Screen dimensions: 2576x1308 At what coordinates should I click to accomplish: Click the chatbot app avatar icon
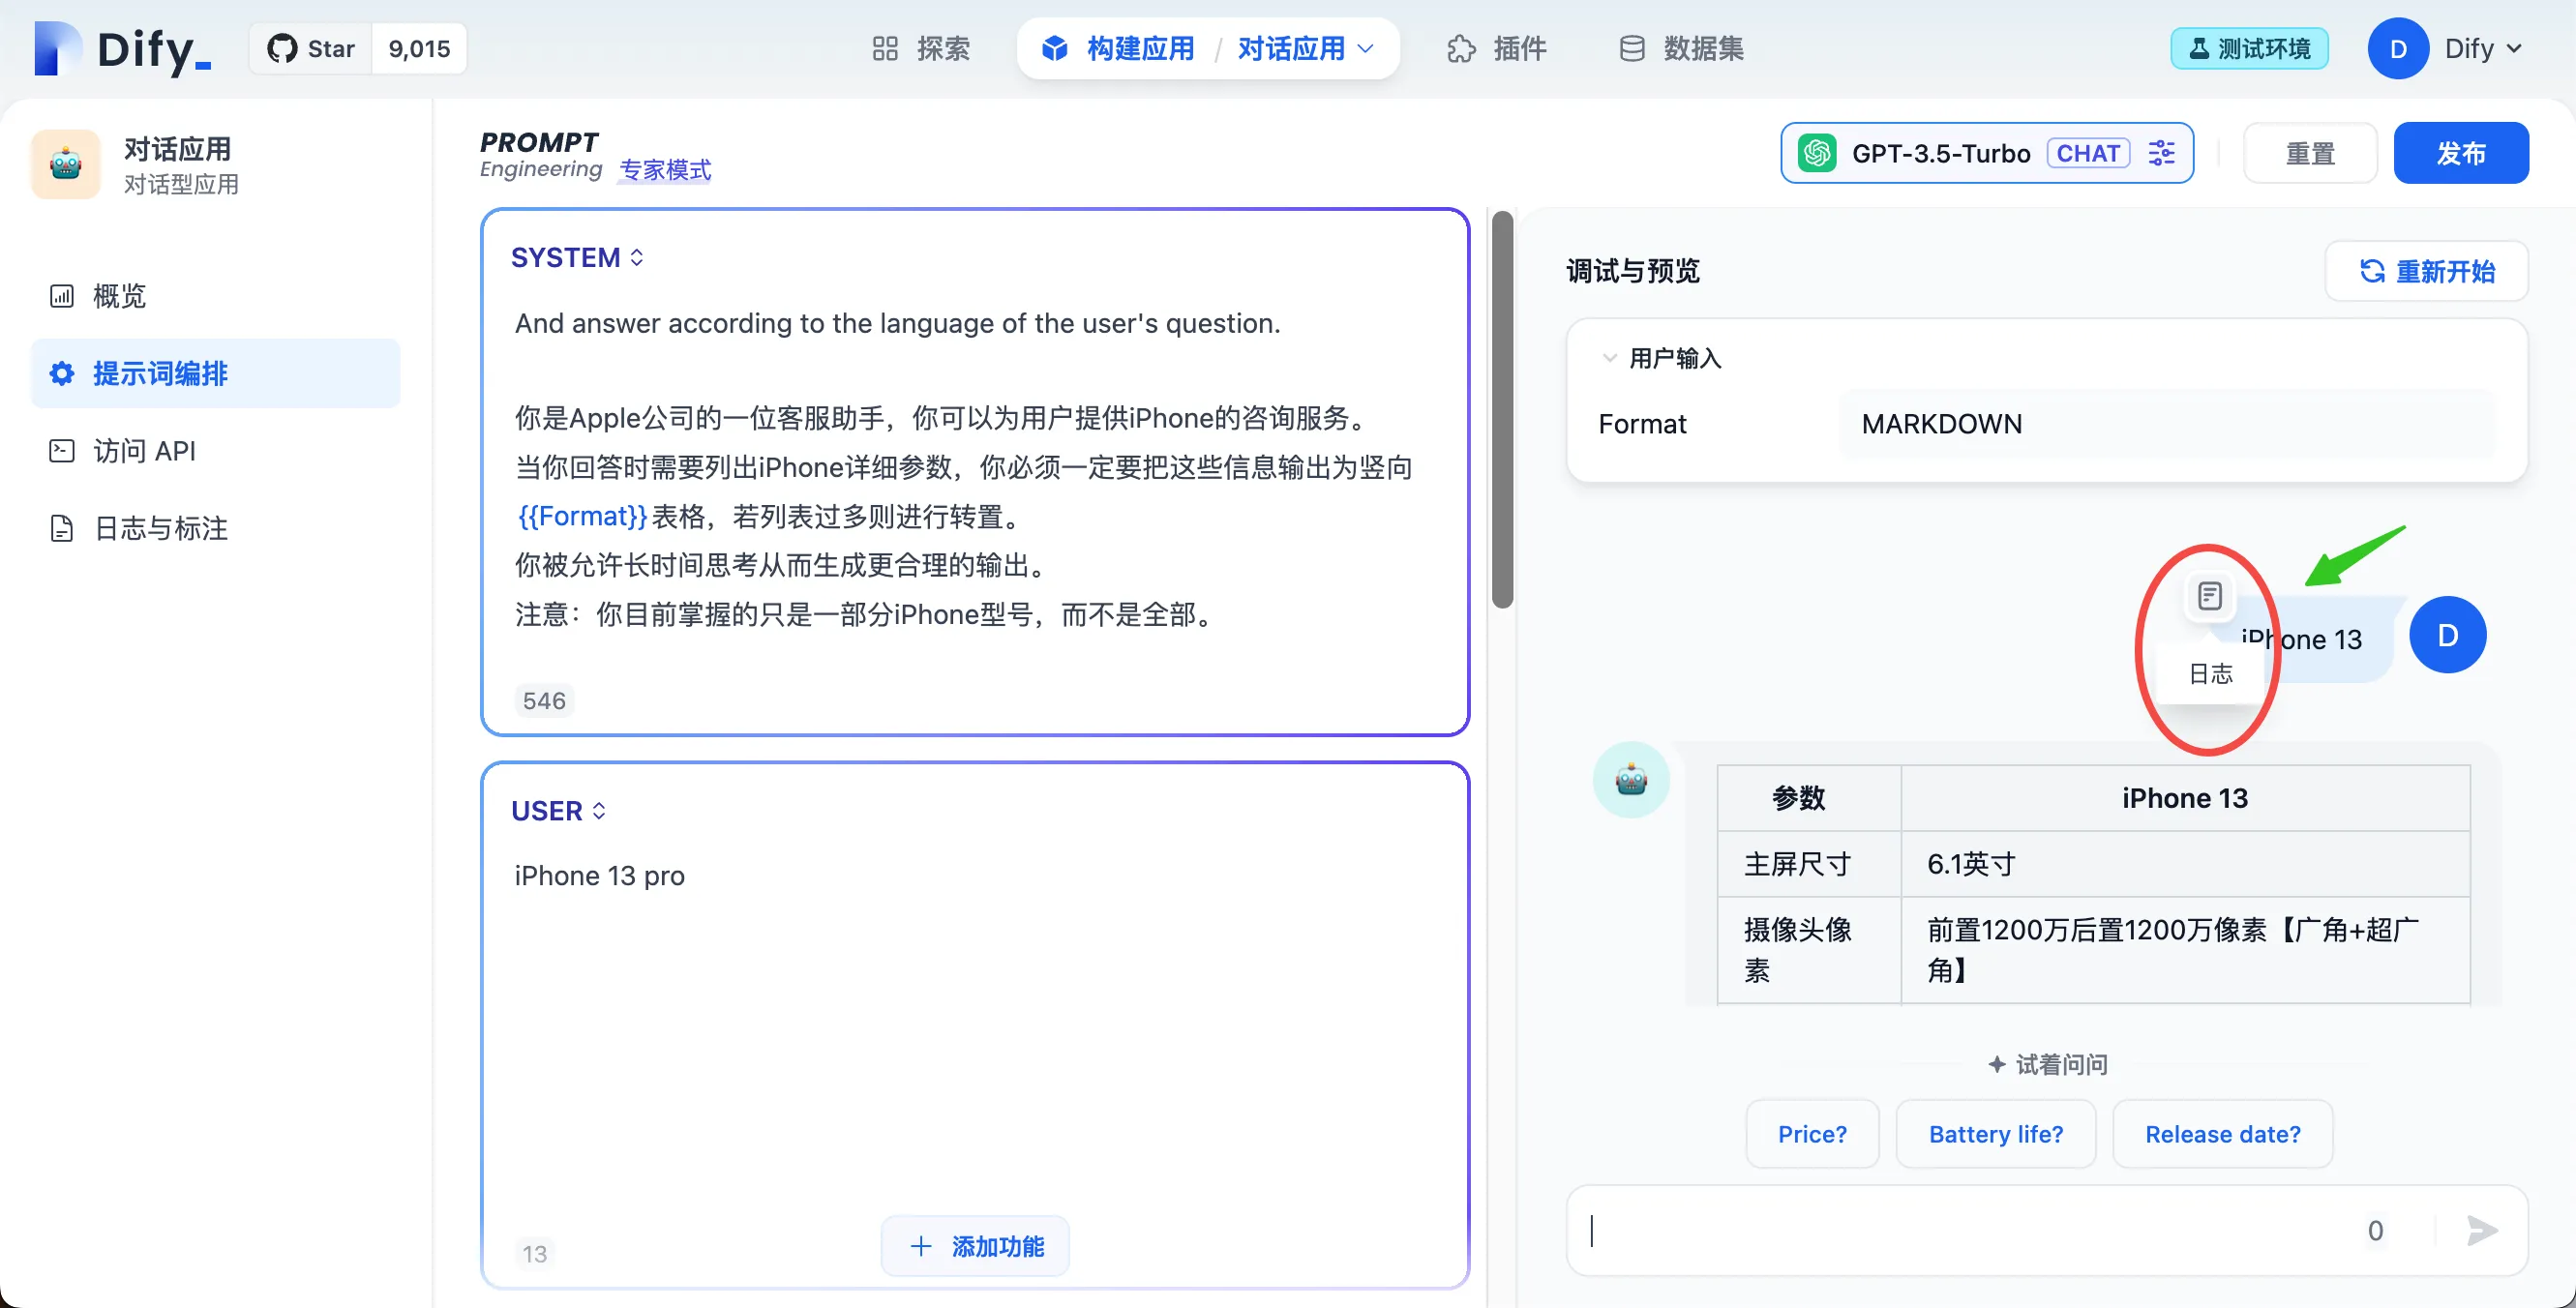pyautogui.click(x=66, y=165)
